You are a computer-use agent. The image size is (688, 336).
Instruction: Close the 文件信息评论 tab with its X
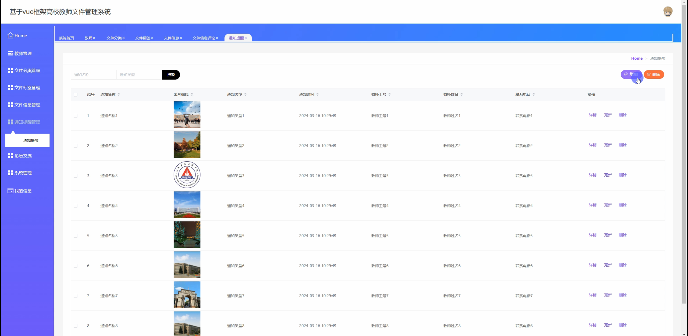[217, 38]
